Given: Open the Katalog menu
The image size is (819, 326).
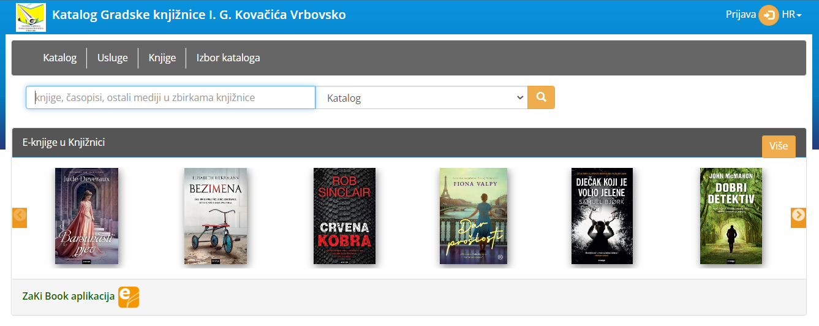Looking at the screenshot, I should click(x=59, y=58).
